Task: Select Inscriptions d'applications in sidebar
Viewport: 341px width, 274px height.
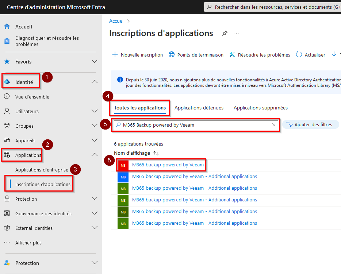Action: click(x=43, y=184)
